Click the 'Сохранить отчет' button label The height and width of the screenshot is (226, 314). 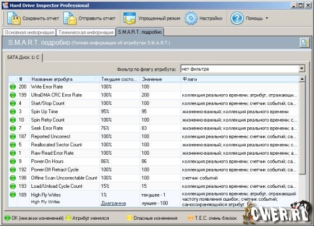pyautogui.click(x=40, y=19)
